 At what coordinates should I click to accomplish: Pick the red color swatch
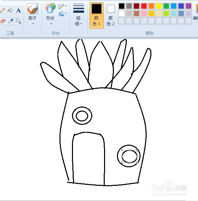coord(144,6)
